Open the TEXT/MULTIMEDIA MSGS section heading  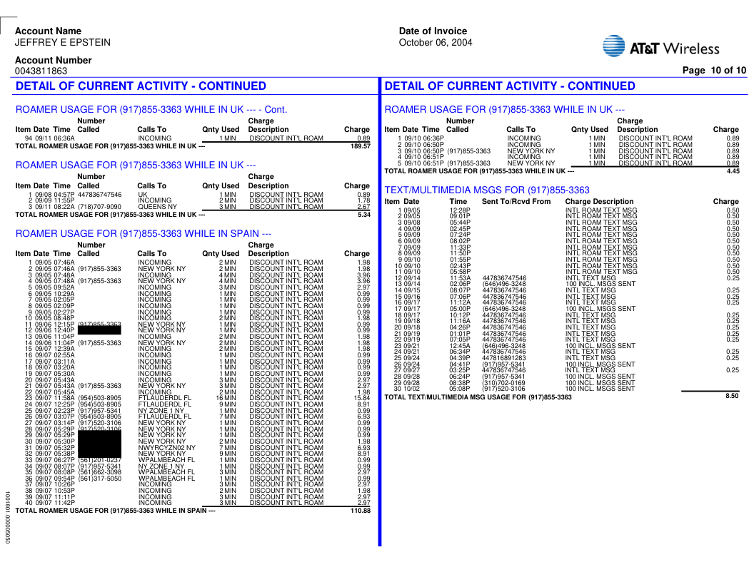point(487,190)
